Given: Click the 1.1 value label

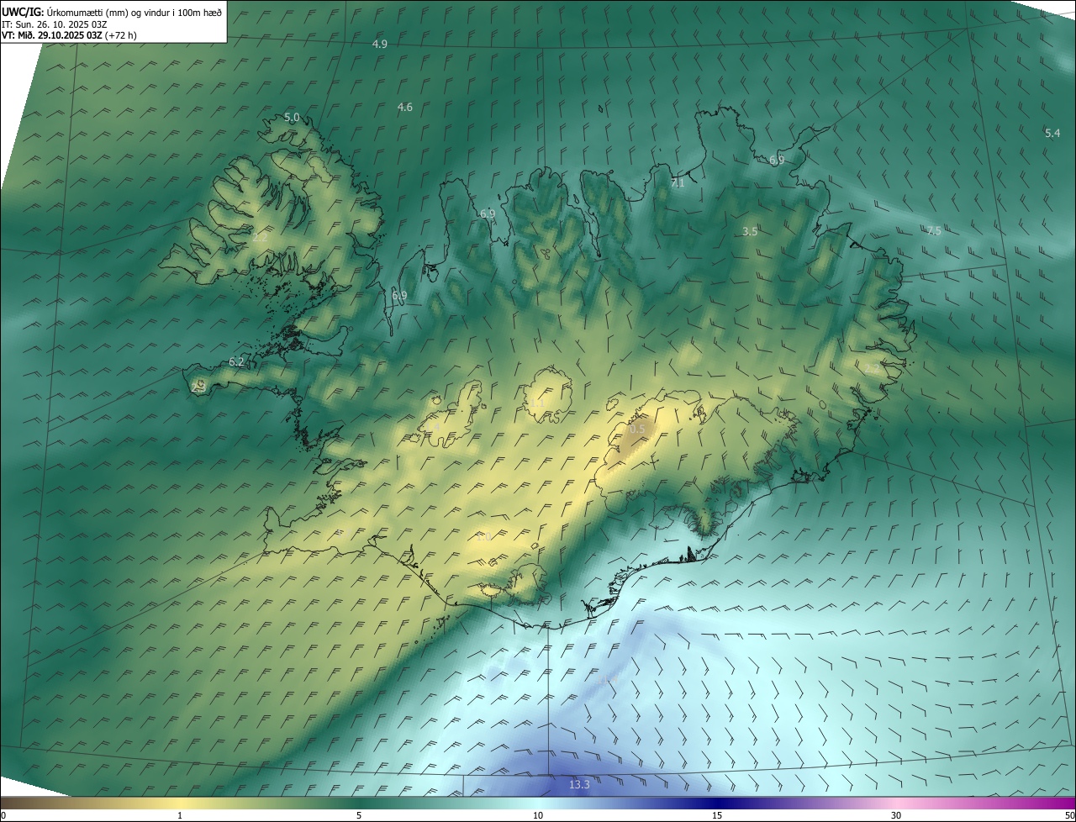Looking at the screenshot, I should coord(538,403).
